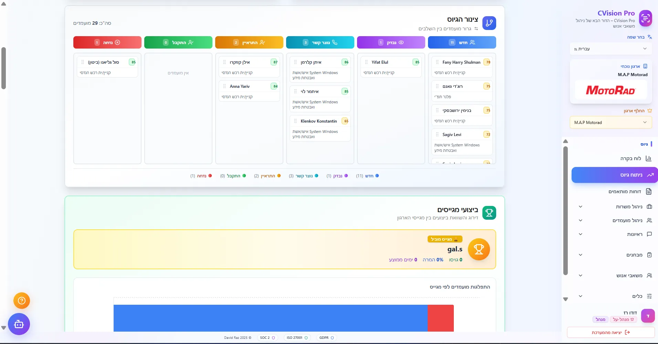Click the green trophy icon near ביצועי מגייסים

pos(489,213)
